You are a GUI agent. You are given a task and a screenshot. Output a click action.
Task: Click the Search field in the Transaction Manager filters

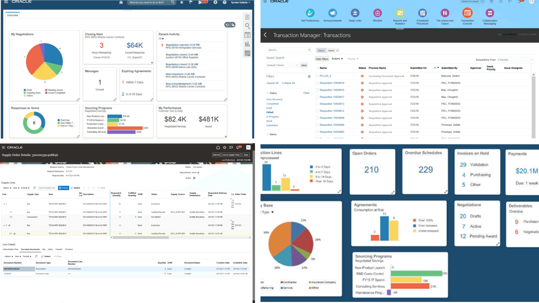(x=289, y=50)
